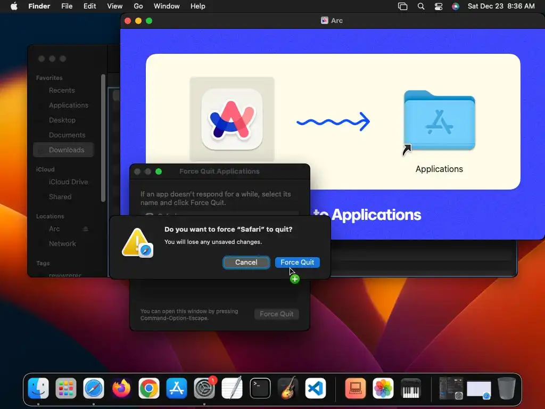Open the Trash in the Dock
Image resolution: width=545 pixels, height=409 pixels.
click(507, 388)
